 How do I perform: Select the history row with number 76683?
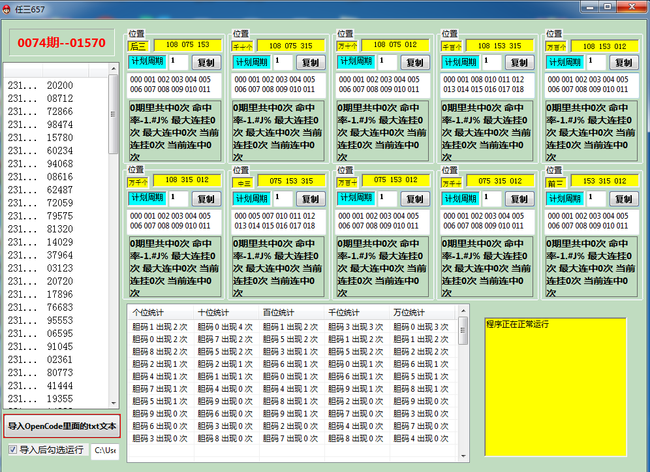56,307
